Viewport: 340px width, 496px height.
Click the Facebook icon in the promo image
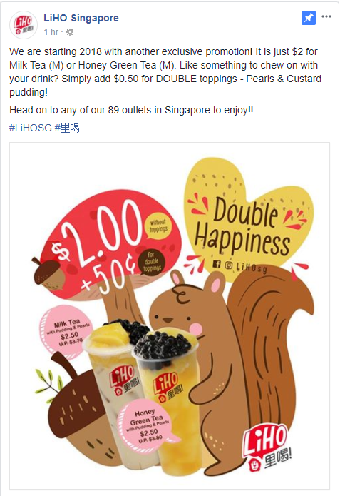(217, 264)
